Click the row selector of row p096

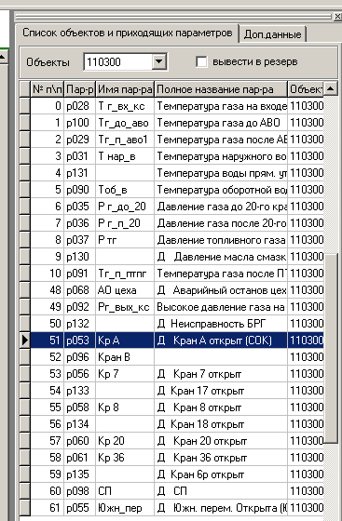pos(25,357)
